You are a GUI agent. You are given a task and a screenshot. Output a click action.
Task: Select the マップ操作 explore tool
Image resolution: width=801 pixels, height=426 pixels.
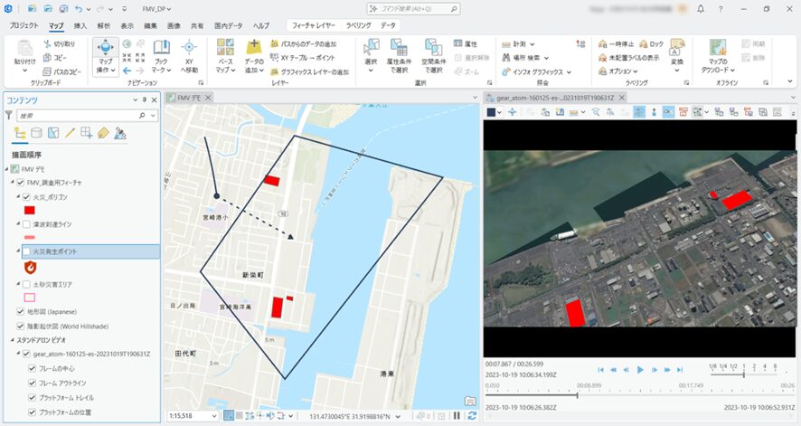(x=105, y=54)
